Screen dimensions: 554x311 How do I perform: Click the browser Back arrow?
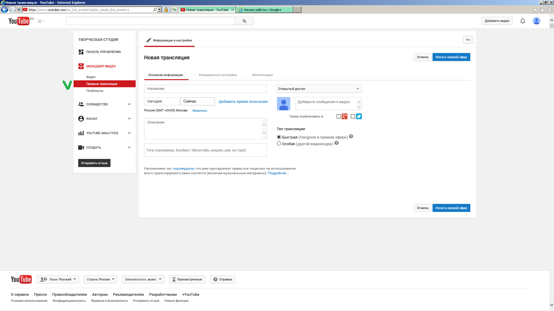(x=4, y=10)
